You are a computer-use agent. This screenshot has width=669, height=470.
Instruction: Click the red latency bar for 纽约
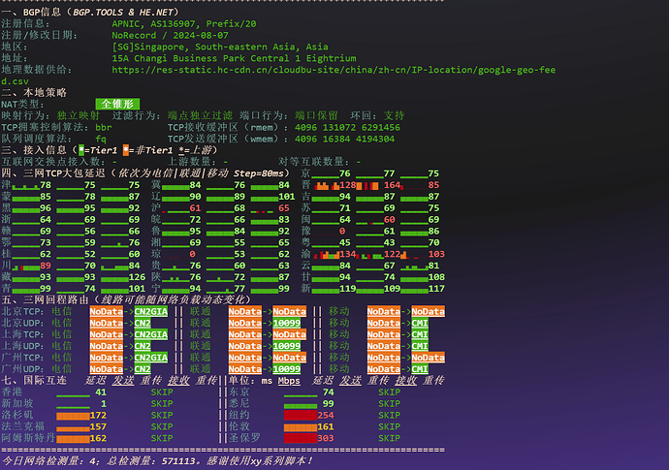(x=301, y=416)
